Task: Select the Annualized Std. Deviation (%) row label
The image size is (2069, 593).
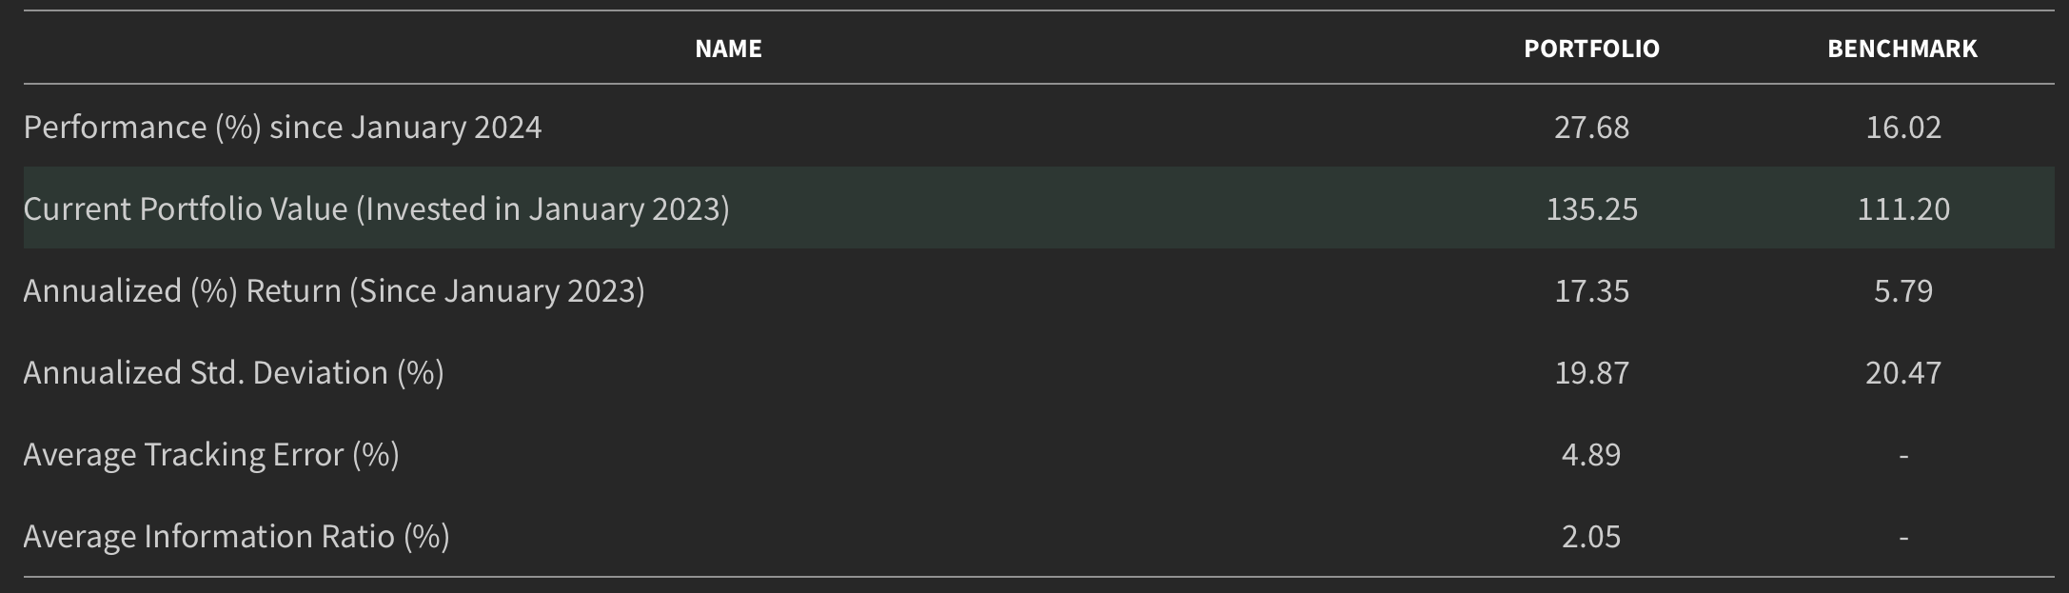Action: (x=233, y=373)
